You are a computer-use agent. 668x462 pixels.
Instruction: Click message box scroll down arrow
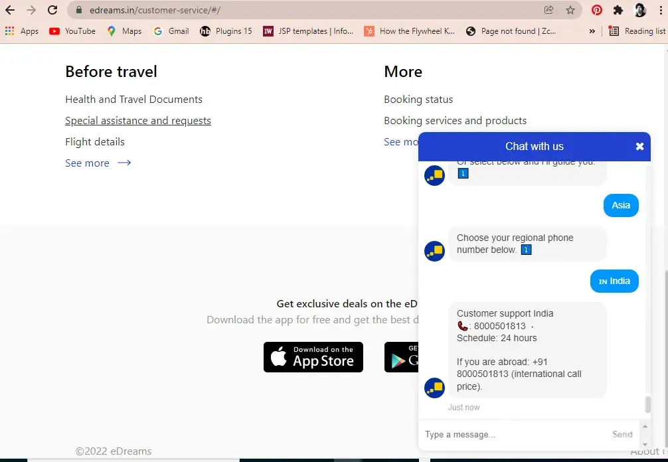tap(645, 444)
